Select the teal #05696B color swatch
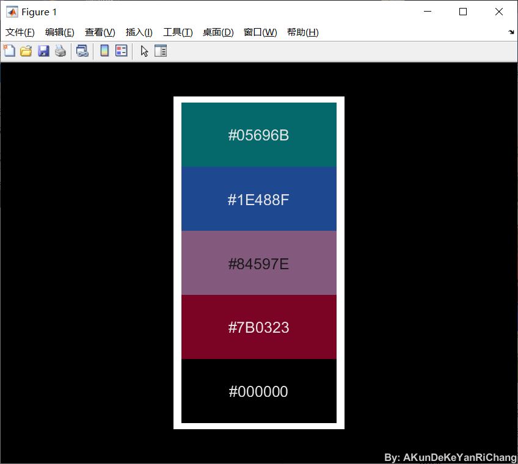This screenshot has height=464, width=518. pyautogui.click(x=259, y=135)
